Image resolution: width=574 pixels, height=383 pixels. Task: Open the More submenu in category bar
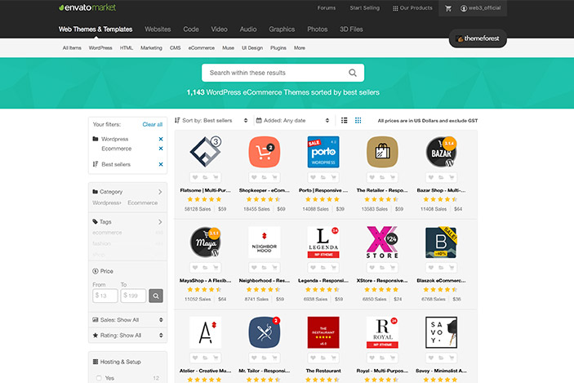(300, 48)
